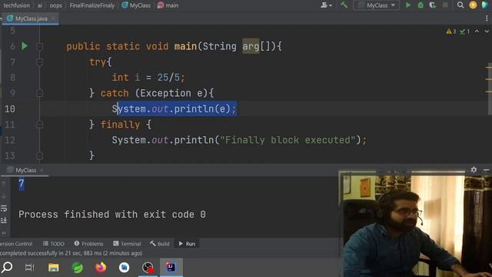The height and width of the screenshot is (277, 492).
Task: Open the user account icon in toolbar
Action: click(326, 5)
